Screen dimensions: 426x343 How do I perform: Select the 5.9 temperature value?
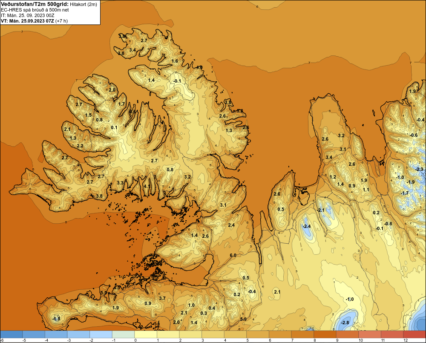click(x=243, y=319)
